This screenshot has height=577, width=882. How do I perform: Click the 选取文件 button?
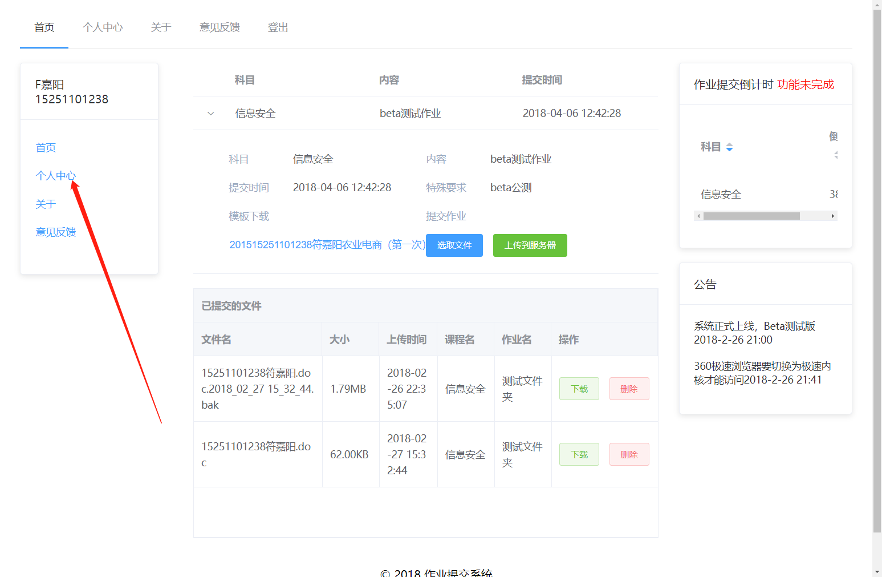454,245
